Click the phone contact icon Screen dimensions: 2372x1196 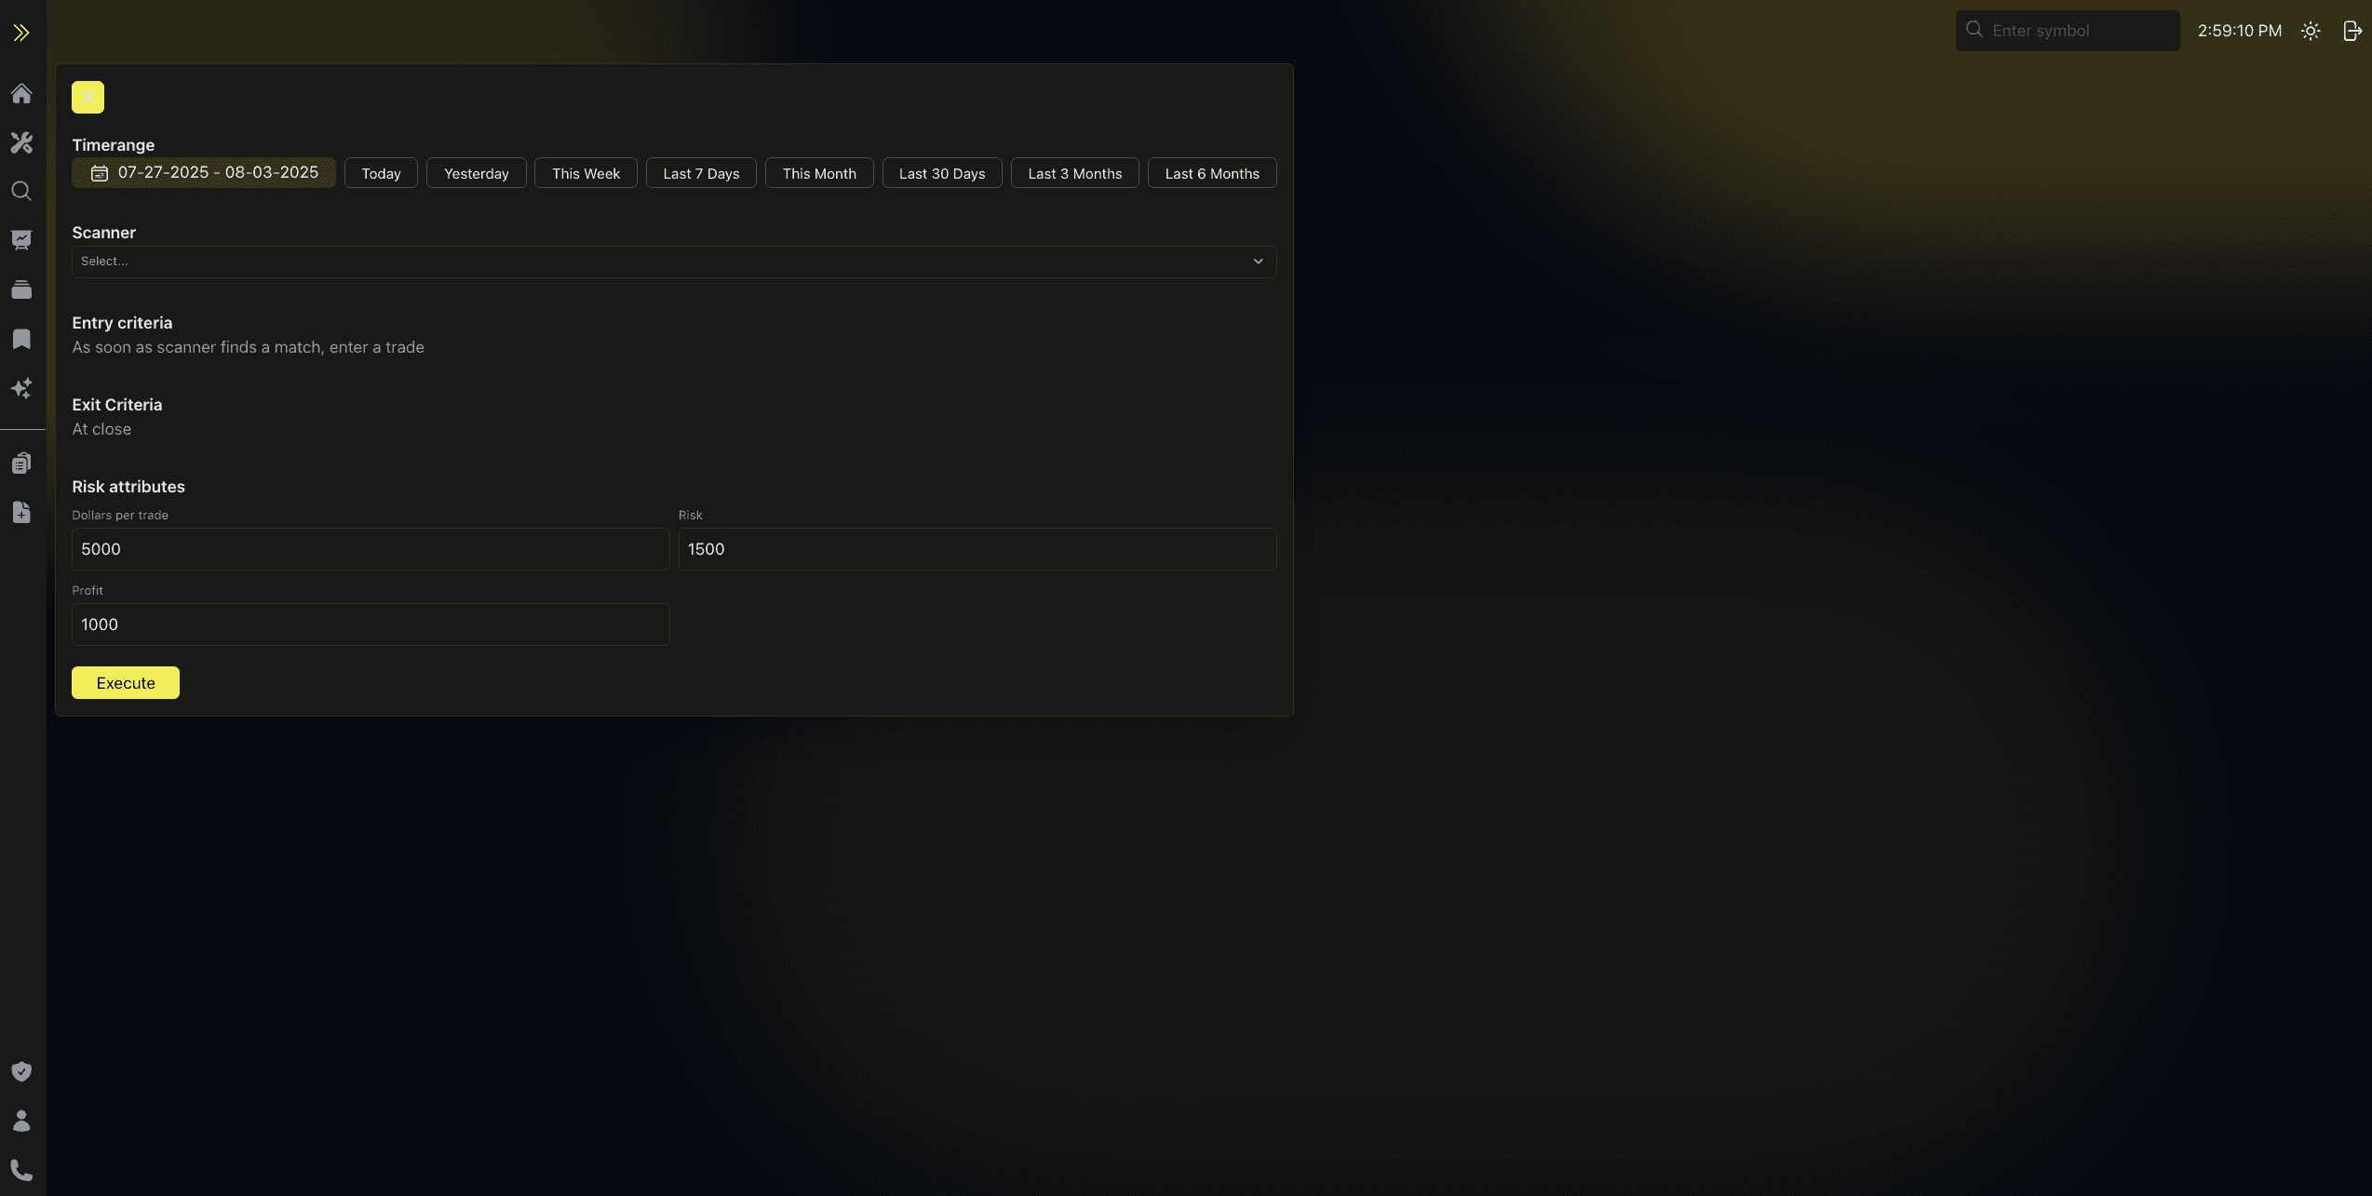click(x=21, y=1170)
